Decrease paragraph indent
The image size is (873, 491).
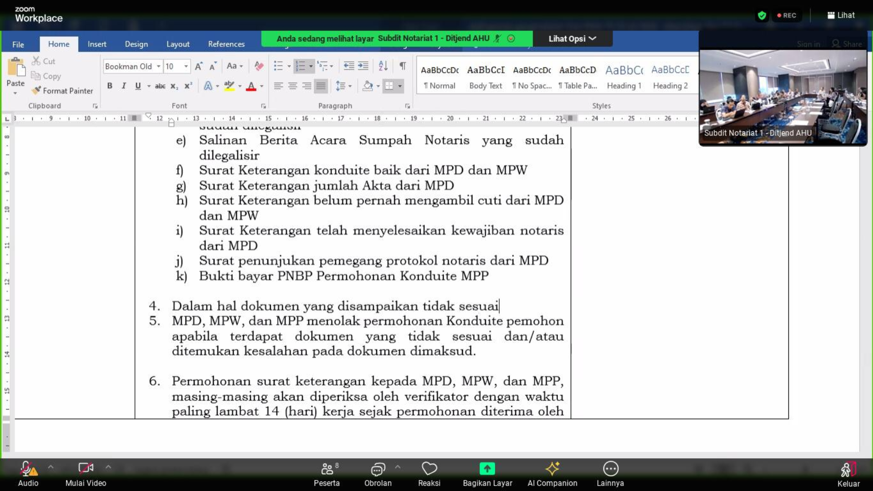tap(349, 66)
